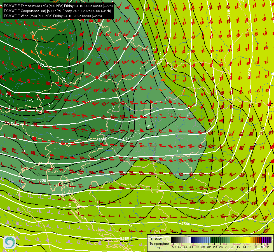Click the -47 tick label in the legend
The height and width of the screenshot is (252, 274).
click(x=179, y=247)
